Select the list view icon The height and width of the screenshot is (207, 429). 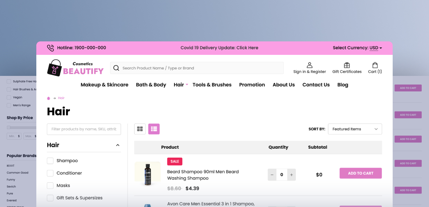coord(154,129)
